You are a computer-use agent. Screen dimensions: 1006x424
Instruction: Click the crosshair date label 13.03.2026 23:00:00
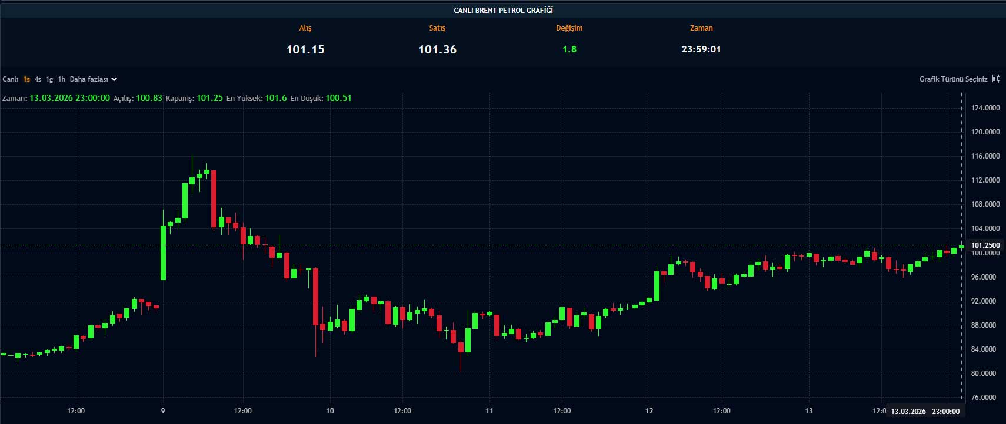[925, 412]
